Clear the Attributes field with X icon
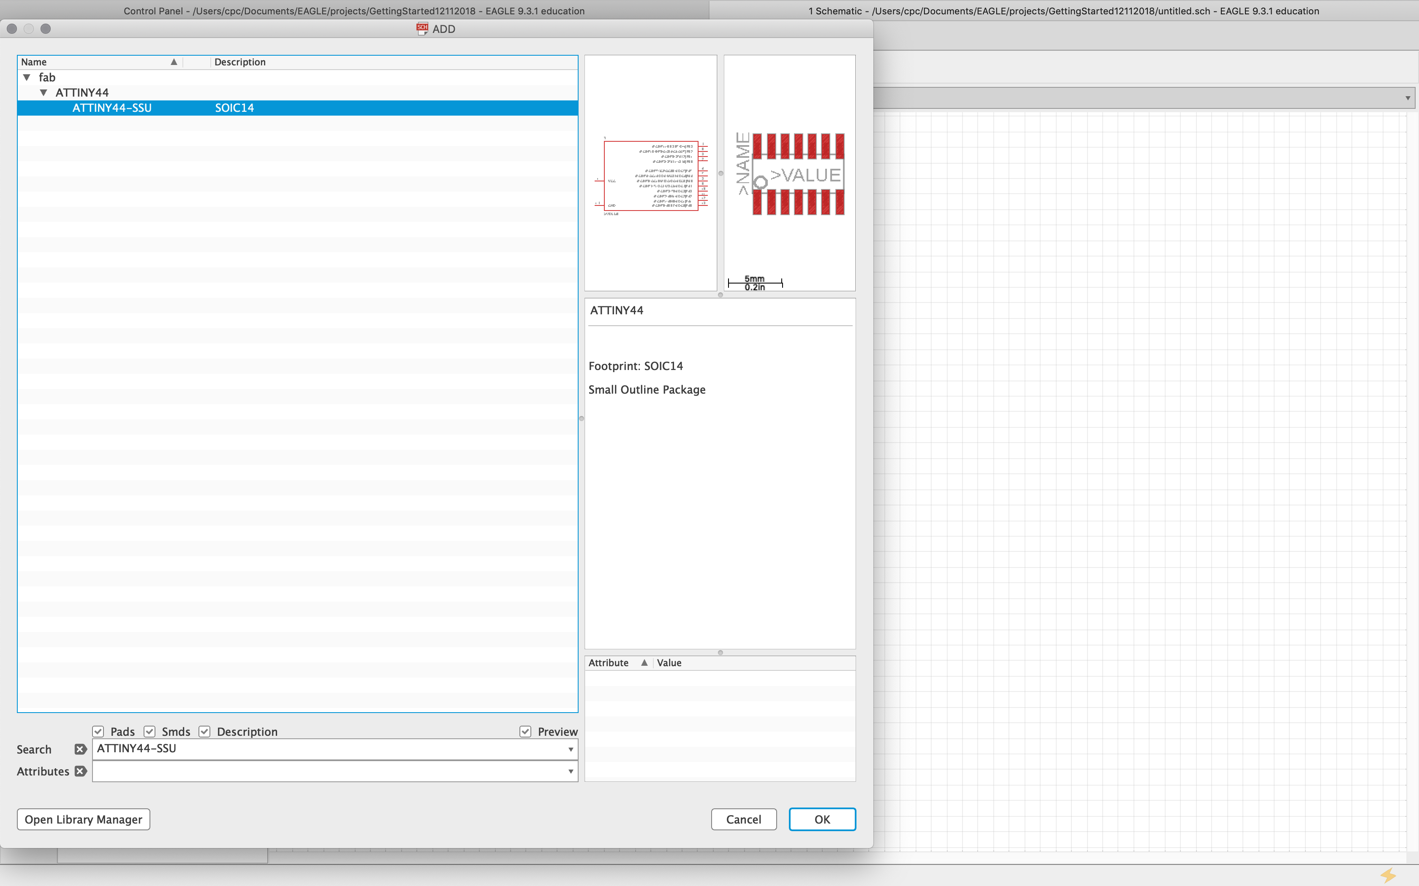 [80, 771]
